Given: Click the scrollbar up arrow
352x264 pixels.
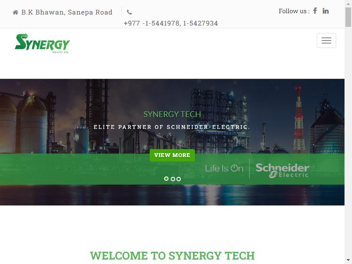Looking at the screenshot, I should tap(348, 3).
